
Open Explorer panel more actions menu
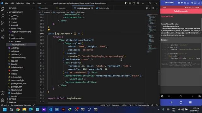[33, 8]
